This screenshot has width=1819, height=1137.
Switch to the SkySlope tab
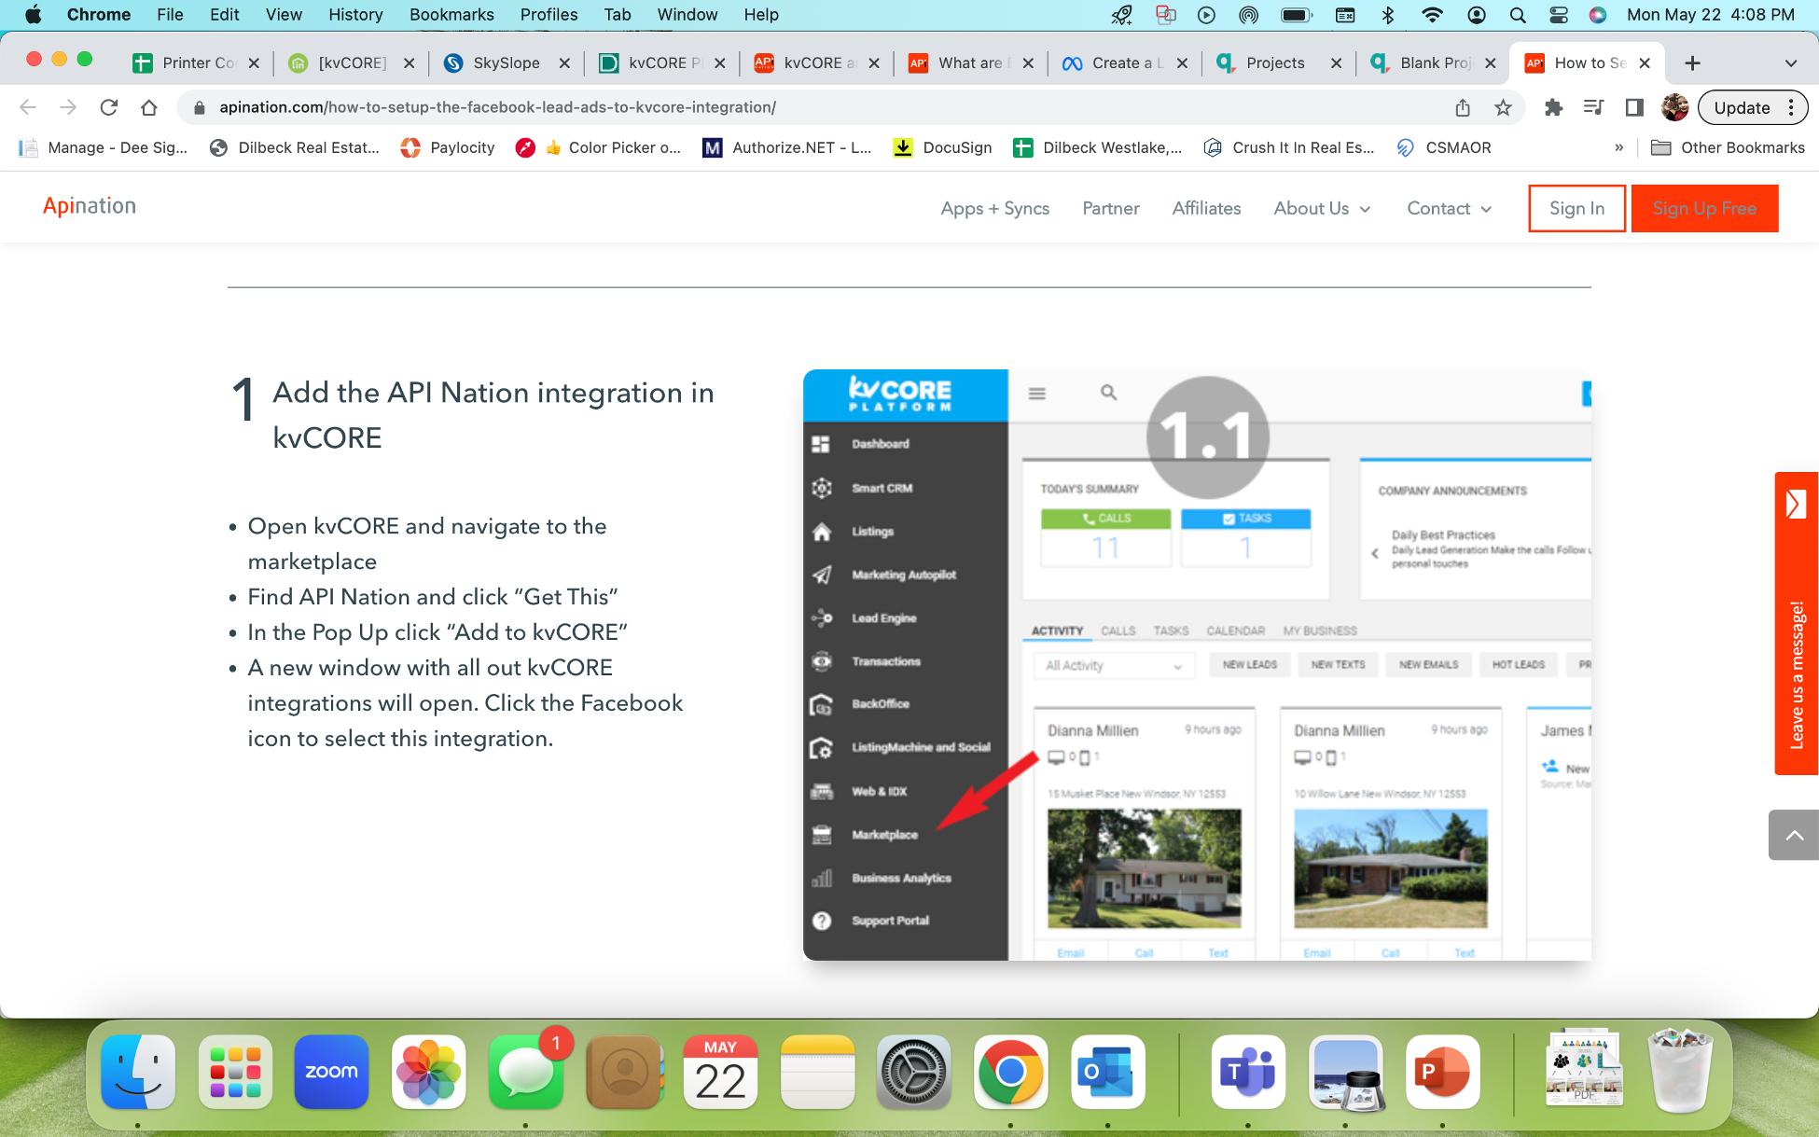pos(506,62)
